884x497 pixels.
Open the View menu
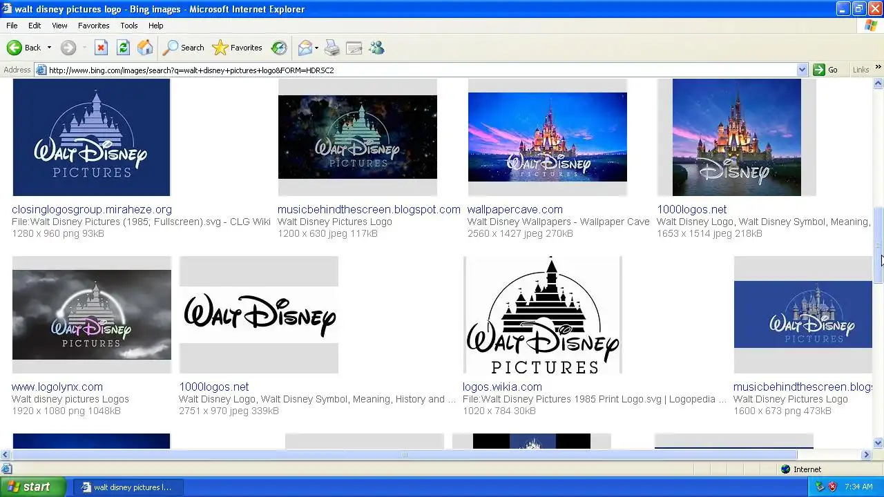pos(59,26)
